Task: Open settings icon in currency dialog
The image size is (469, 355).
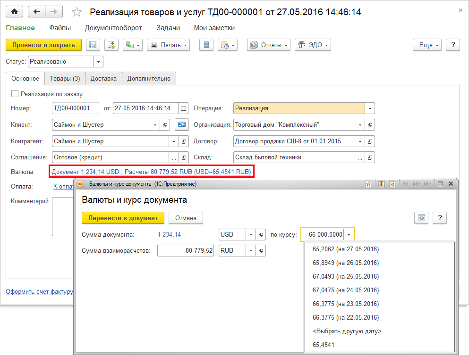Action: (x=421, y=218)
